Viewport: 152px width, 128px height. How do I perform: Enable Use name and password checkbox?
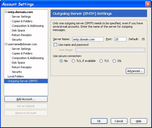(x=55, y=45)
